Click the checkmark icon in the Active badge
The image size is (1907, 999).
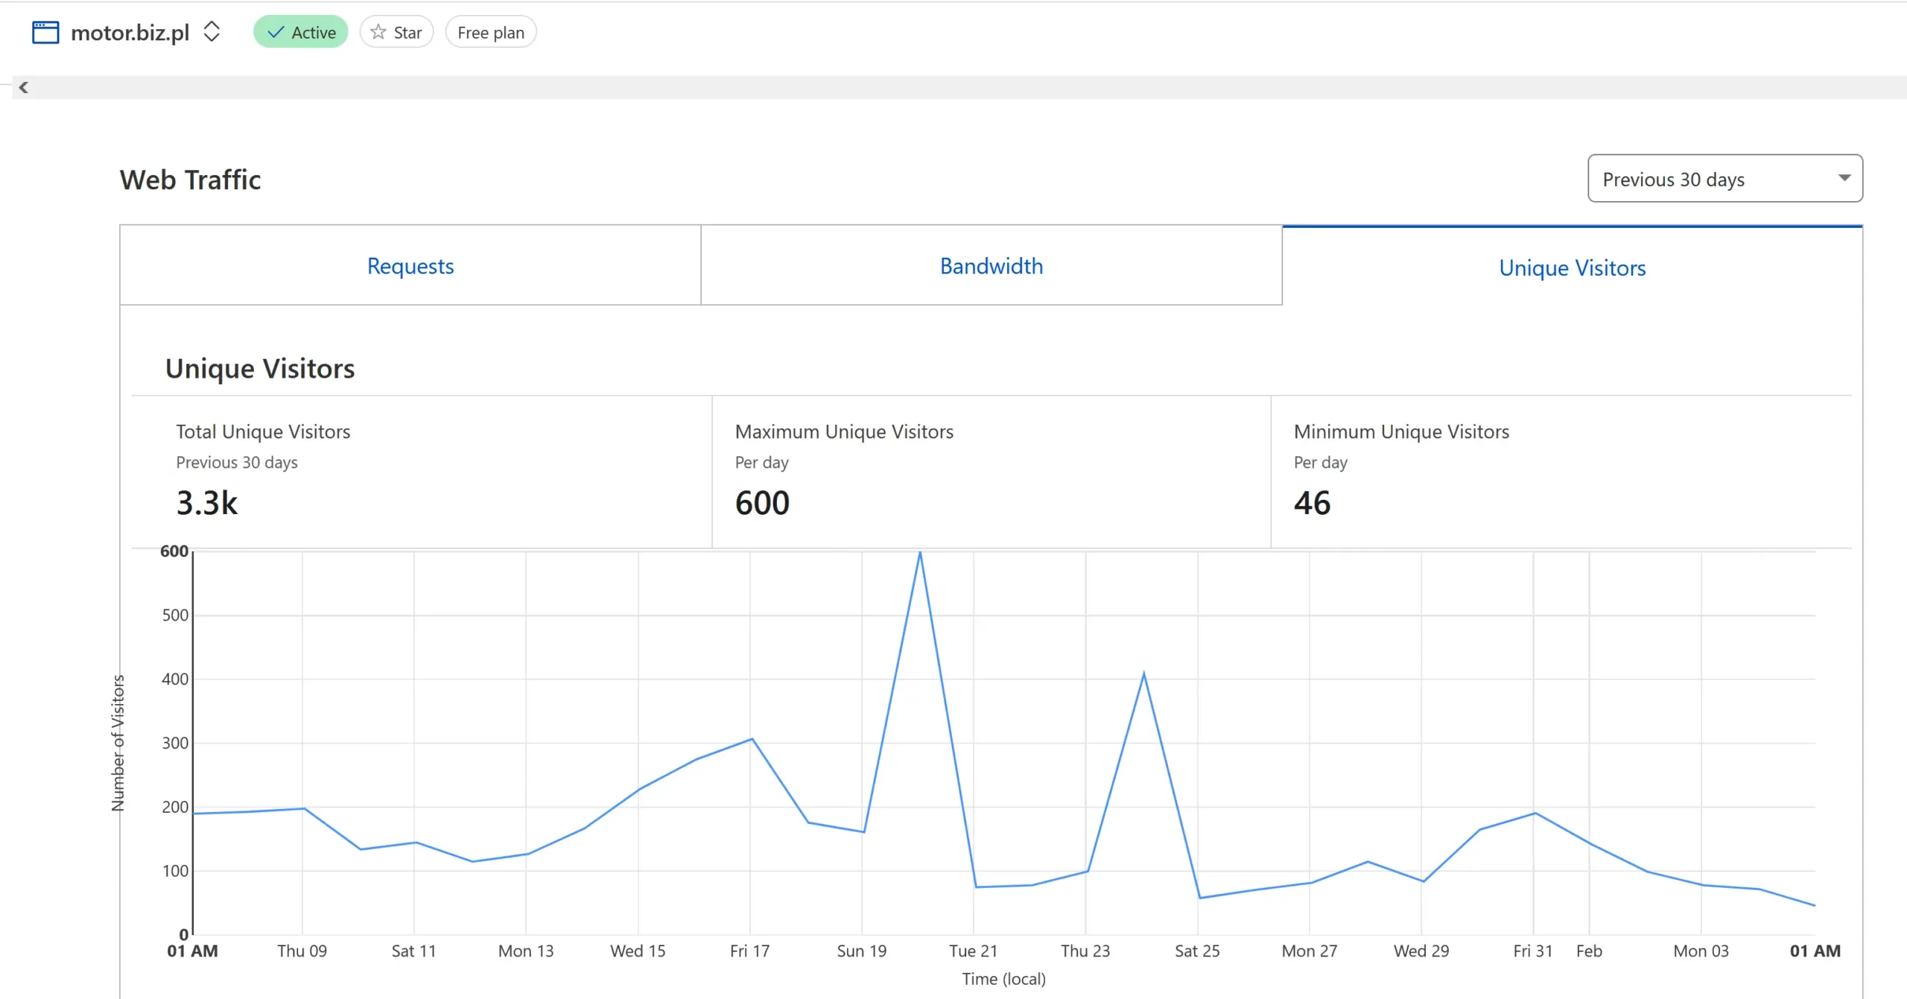click(276, 32)
